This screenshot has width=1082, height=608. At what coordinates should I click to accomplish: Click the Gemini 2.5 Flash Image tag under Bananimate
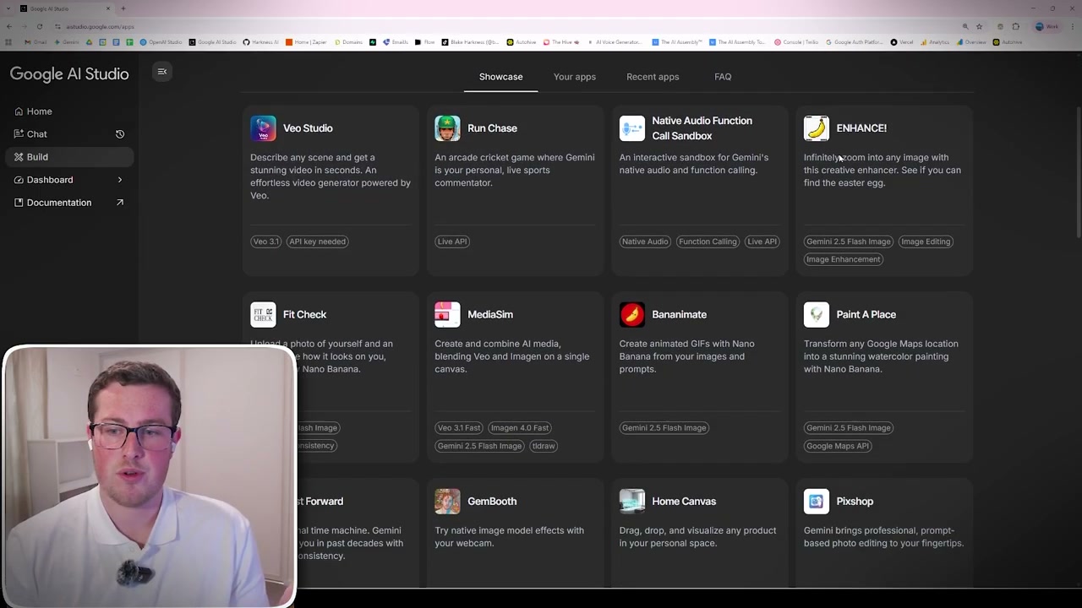pos(664,428)
